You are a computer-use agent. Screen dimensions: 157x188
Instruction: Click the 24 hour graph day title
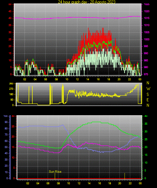click(x=87, y=2)
